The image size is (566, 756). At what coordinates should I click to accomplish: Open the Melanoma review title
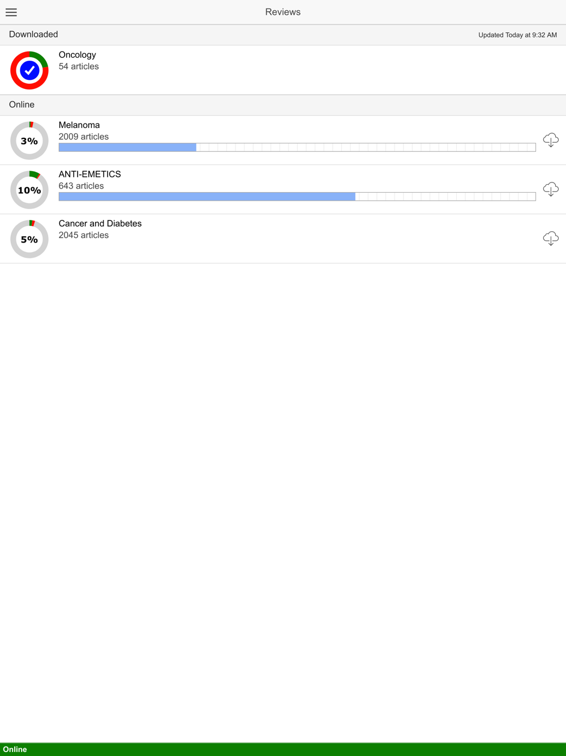[79, 125]
